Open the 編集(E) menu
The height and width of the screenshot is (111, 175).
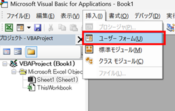coord(45,16)
